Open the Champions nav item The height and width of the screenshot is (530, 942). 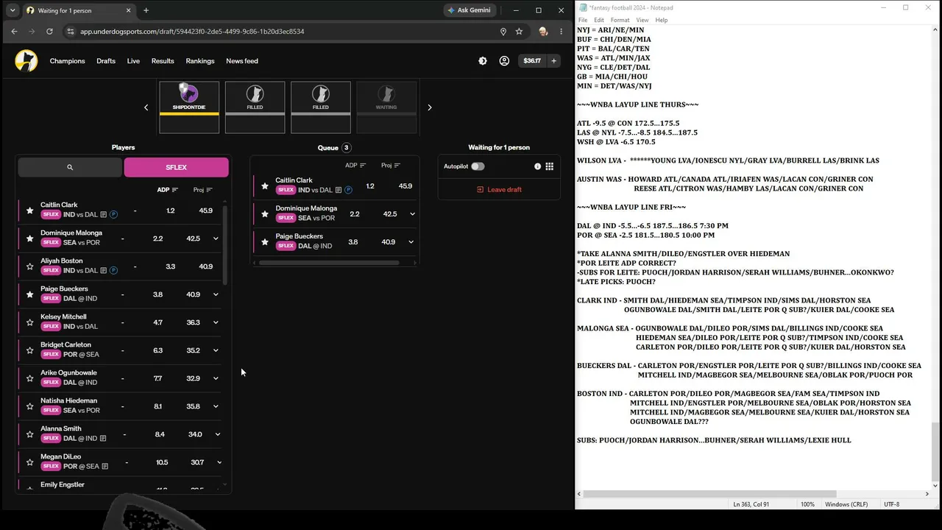click(x=68, y=61)
